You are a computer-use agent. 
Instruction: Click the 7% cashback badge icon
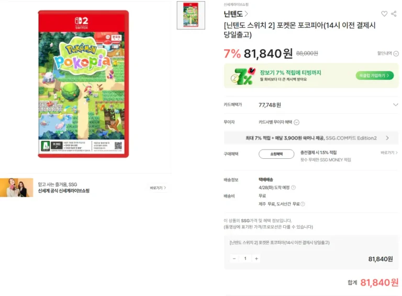tap(243, 76)
